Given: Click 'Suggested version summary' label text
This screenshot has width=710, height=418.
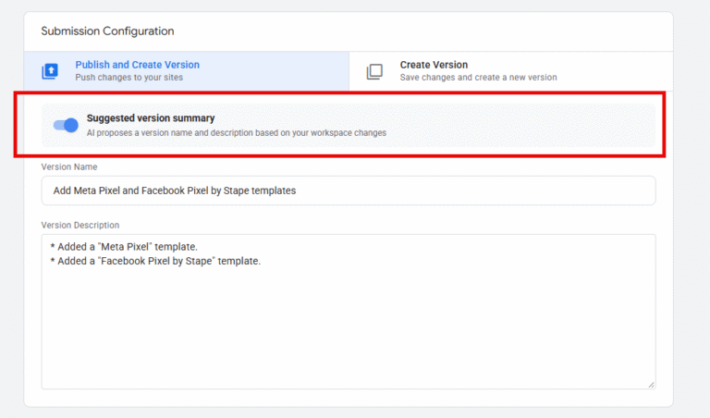Looking at the screenshot, I should 151,118.
